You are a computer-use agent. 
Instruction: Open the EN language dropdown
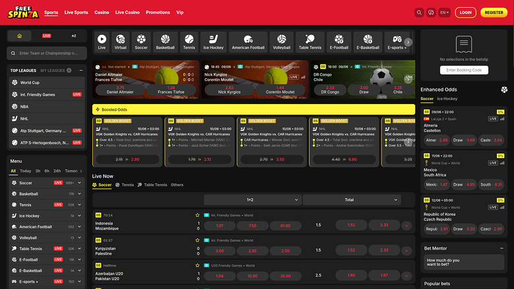tap(444, 13)
